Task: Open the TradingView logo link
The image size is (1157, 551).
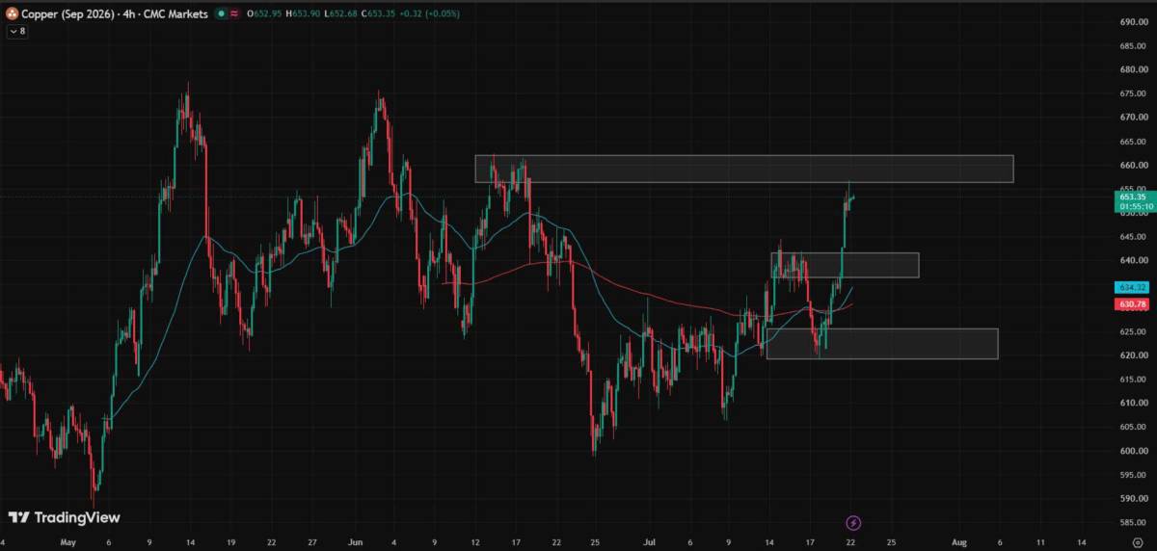Action: 65,517
